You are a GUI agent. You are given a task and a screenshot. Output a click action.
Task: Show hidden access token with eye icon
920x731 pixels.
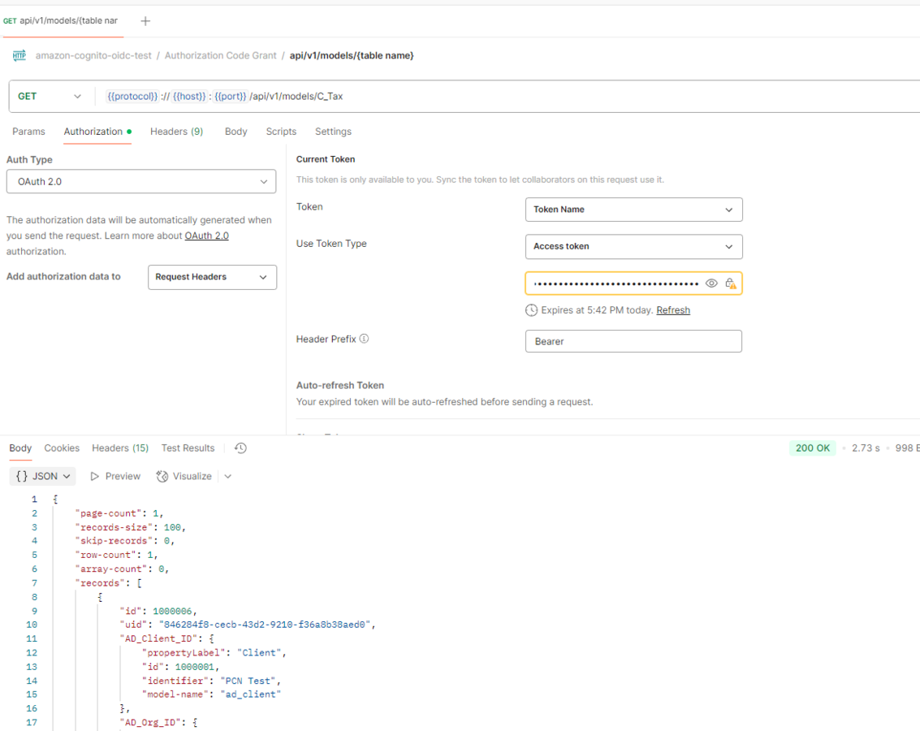(x=711, y=283)
